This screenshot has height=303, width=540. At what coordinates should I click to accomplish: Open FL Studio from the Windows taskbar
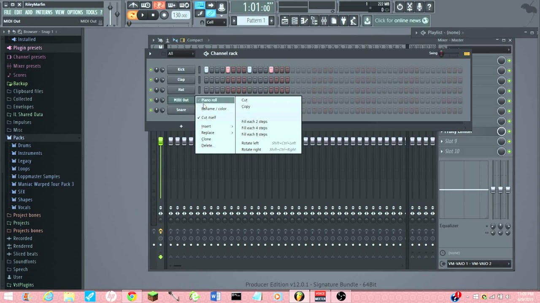tap(299, 296)
